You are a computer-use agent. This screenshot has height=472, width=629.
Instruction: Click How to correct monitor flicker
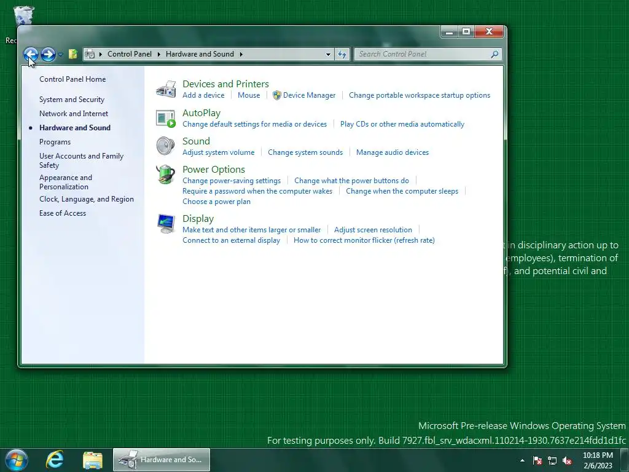364,240
